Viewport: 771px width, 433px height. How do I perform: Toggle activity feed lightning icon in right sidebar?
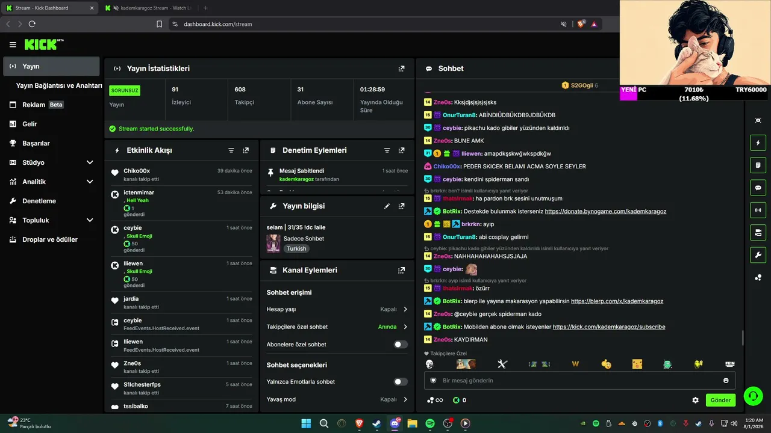click(758, 143)
